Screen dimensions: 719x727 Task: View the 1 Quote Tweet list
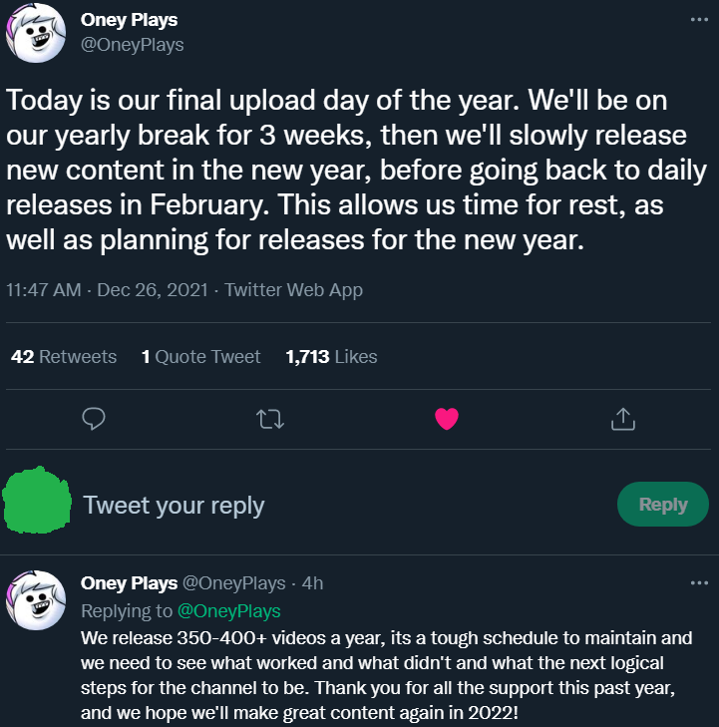[x=200, y=357]
